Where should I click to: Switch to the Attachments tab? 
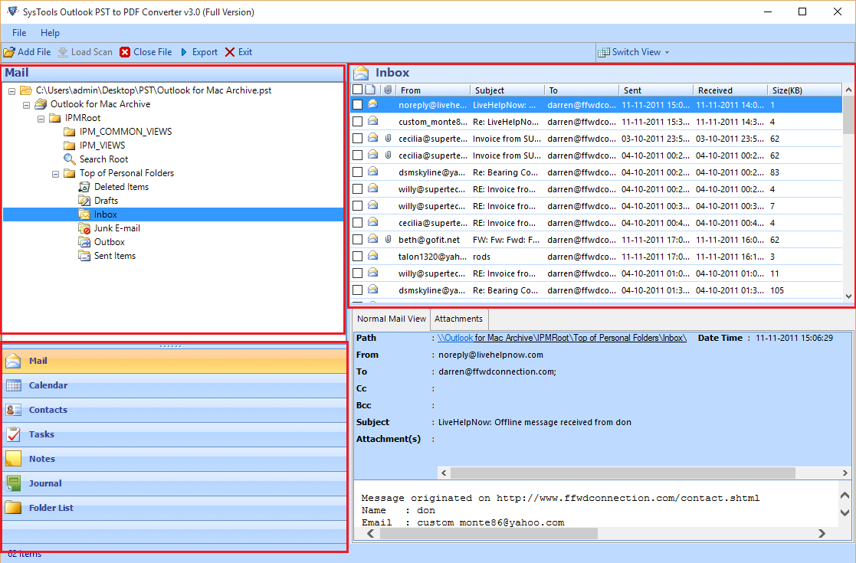pos(458,319)
